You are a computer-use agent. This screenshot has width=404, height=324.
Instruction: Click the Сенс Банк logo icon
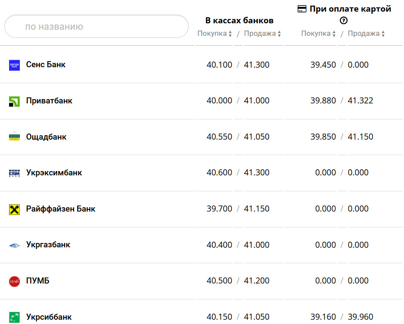(14, 65)
